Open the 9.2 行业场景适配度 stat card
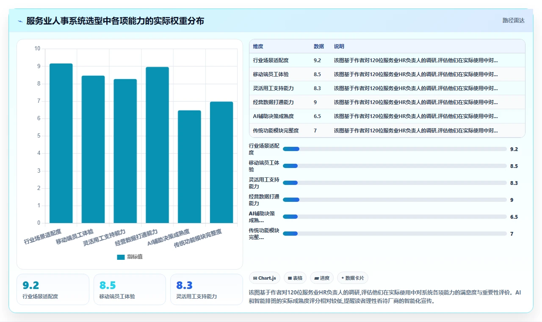 [53, 289]
